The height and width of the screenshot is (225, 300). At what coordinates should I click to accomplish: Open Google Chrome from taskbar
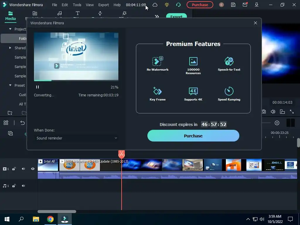point(50,219)
